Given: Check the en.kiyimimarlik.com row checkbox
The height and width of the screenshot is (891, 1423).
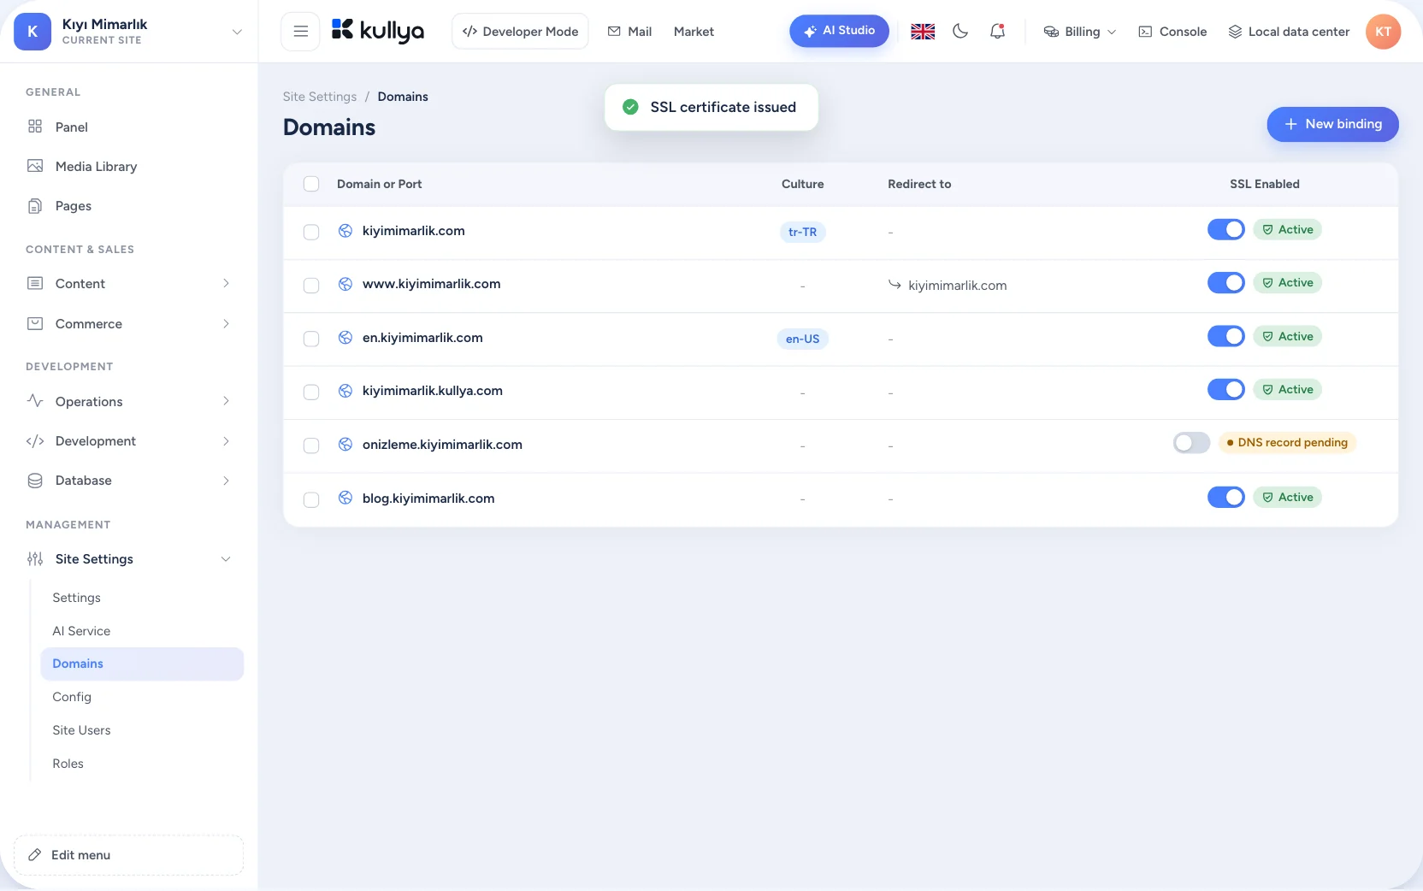Looking at the screenshot, I should coord(311,339).
